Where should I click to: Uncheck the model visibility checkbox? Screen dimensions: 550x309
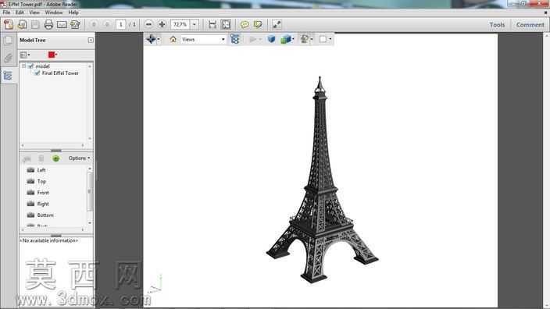[30, 66]
